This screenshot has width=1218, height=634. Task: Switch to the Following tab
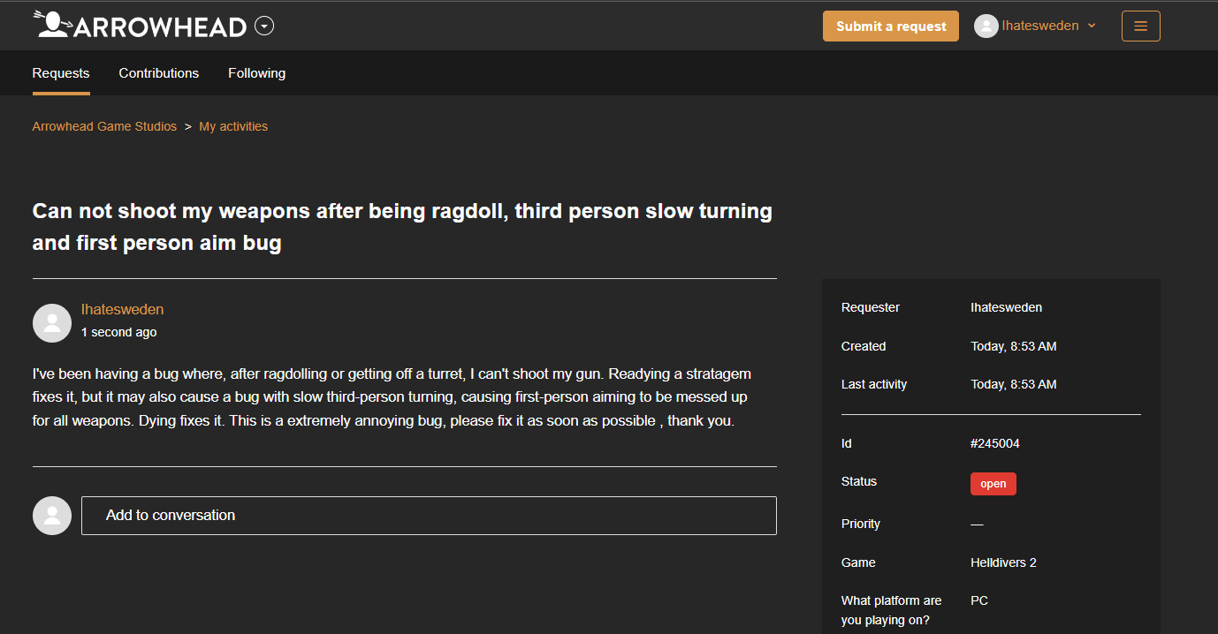(257, 73)
